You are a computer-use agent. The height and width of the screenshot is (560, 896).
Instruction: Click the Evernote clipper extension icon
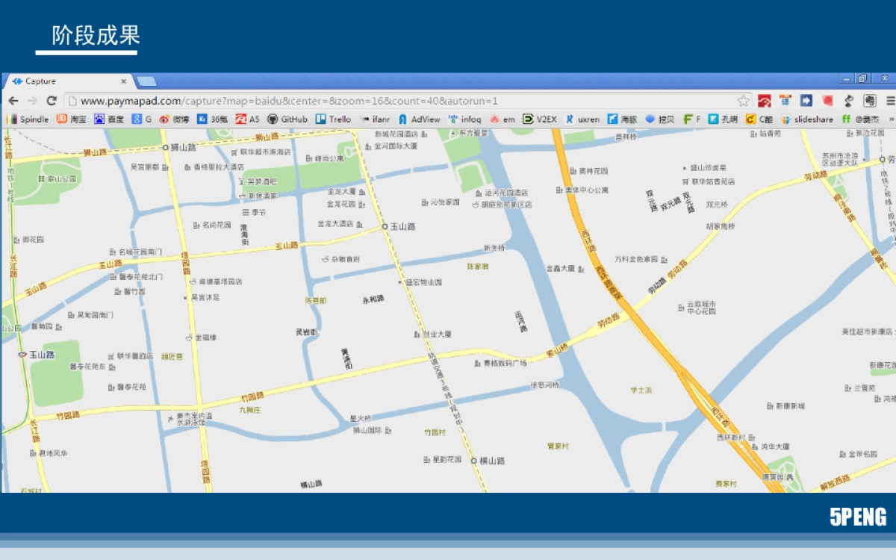click(x=870, y=101)
